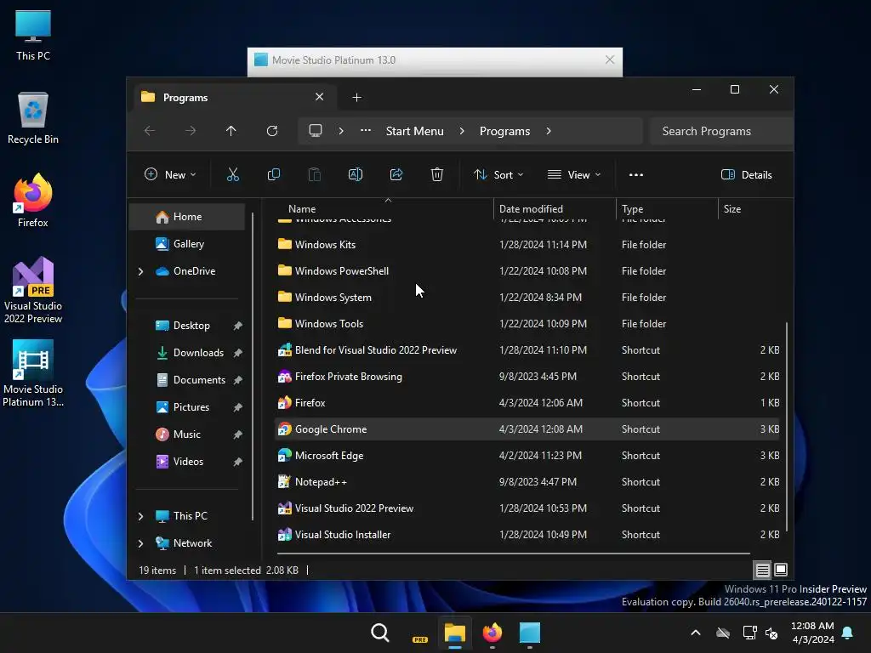Expand This PC in navigation pane
Image resolution: width=871 pixels, height=653 pixels.
[140, 516]
